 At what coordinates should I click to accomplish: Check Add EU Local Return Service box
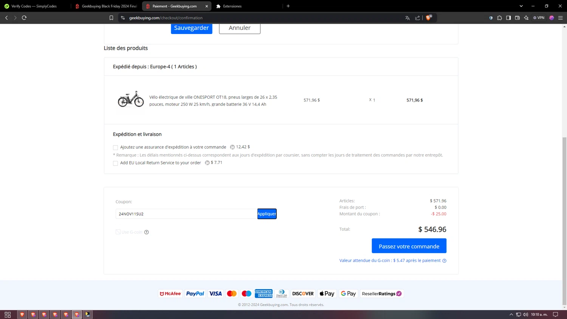(x=115, y=163)
